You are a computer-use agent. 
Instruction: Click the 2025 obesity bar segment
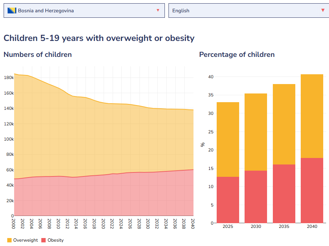(228, 200)
